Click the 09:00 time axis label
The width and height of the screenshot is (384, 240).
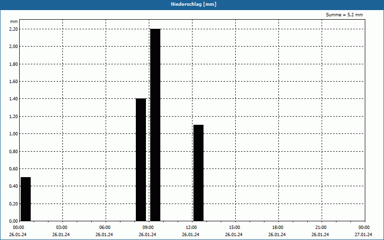point(149,228)
